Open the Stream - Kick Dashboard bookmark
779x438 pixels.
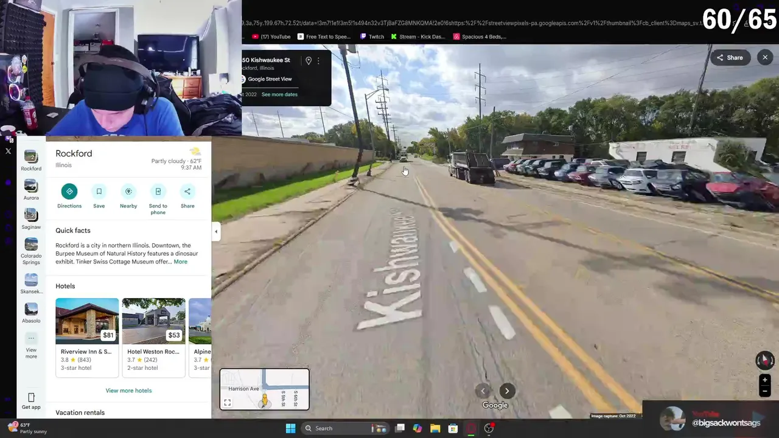coord(417,36)
